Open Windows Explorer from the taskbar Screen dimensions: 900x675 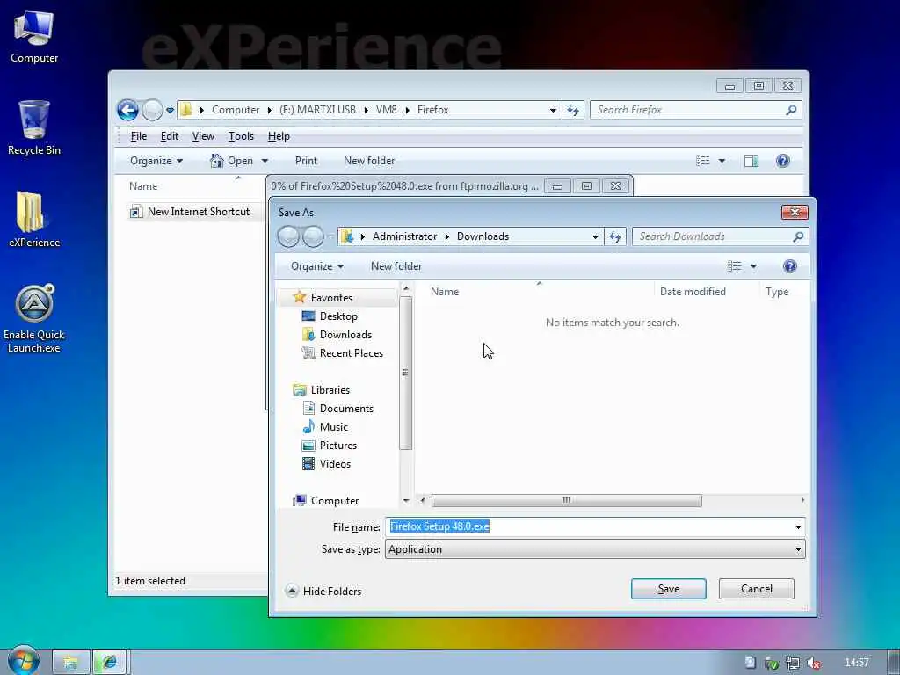tap(71, 663)
